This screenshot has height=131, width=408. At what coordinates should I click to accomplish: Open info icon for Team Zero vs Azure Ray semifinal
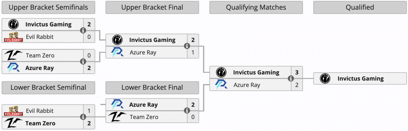click(x=83, y=62)
